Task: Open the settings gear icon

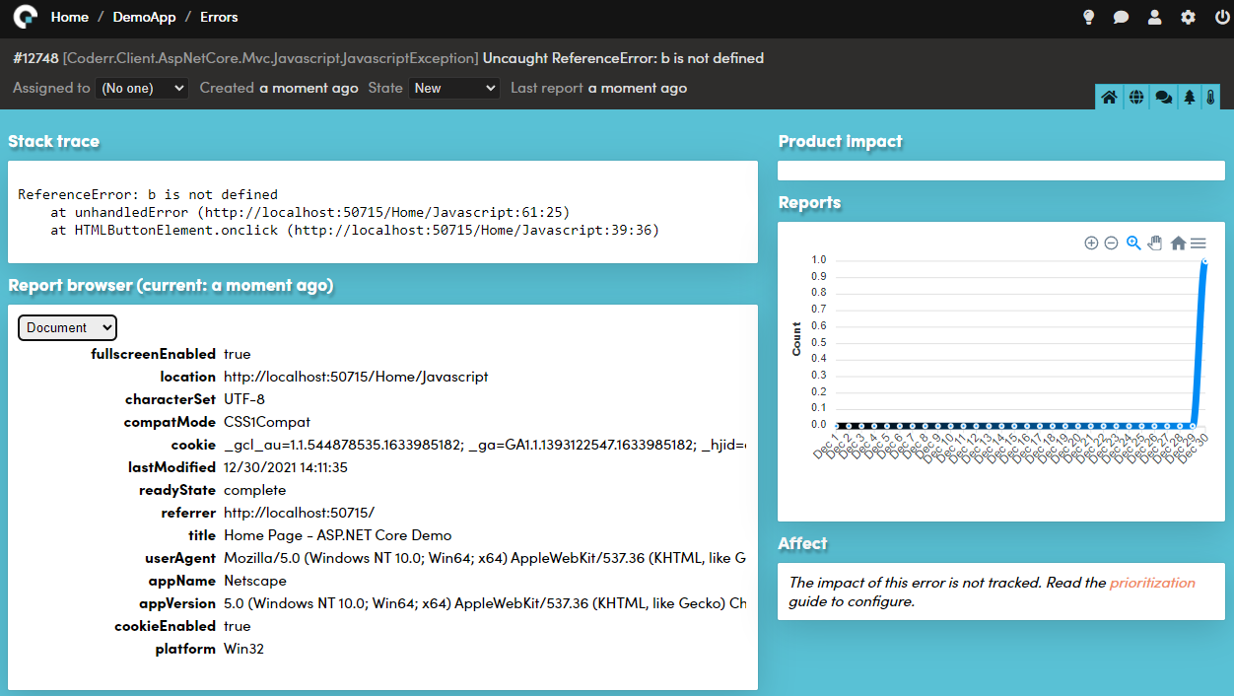Action: tap(1189, 17)
